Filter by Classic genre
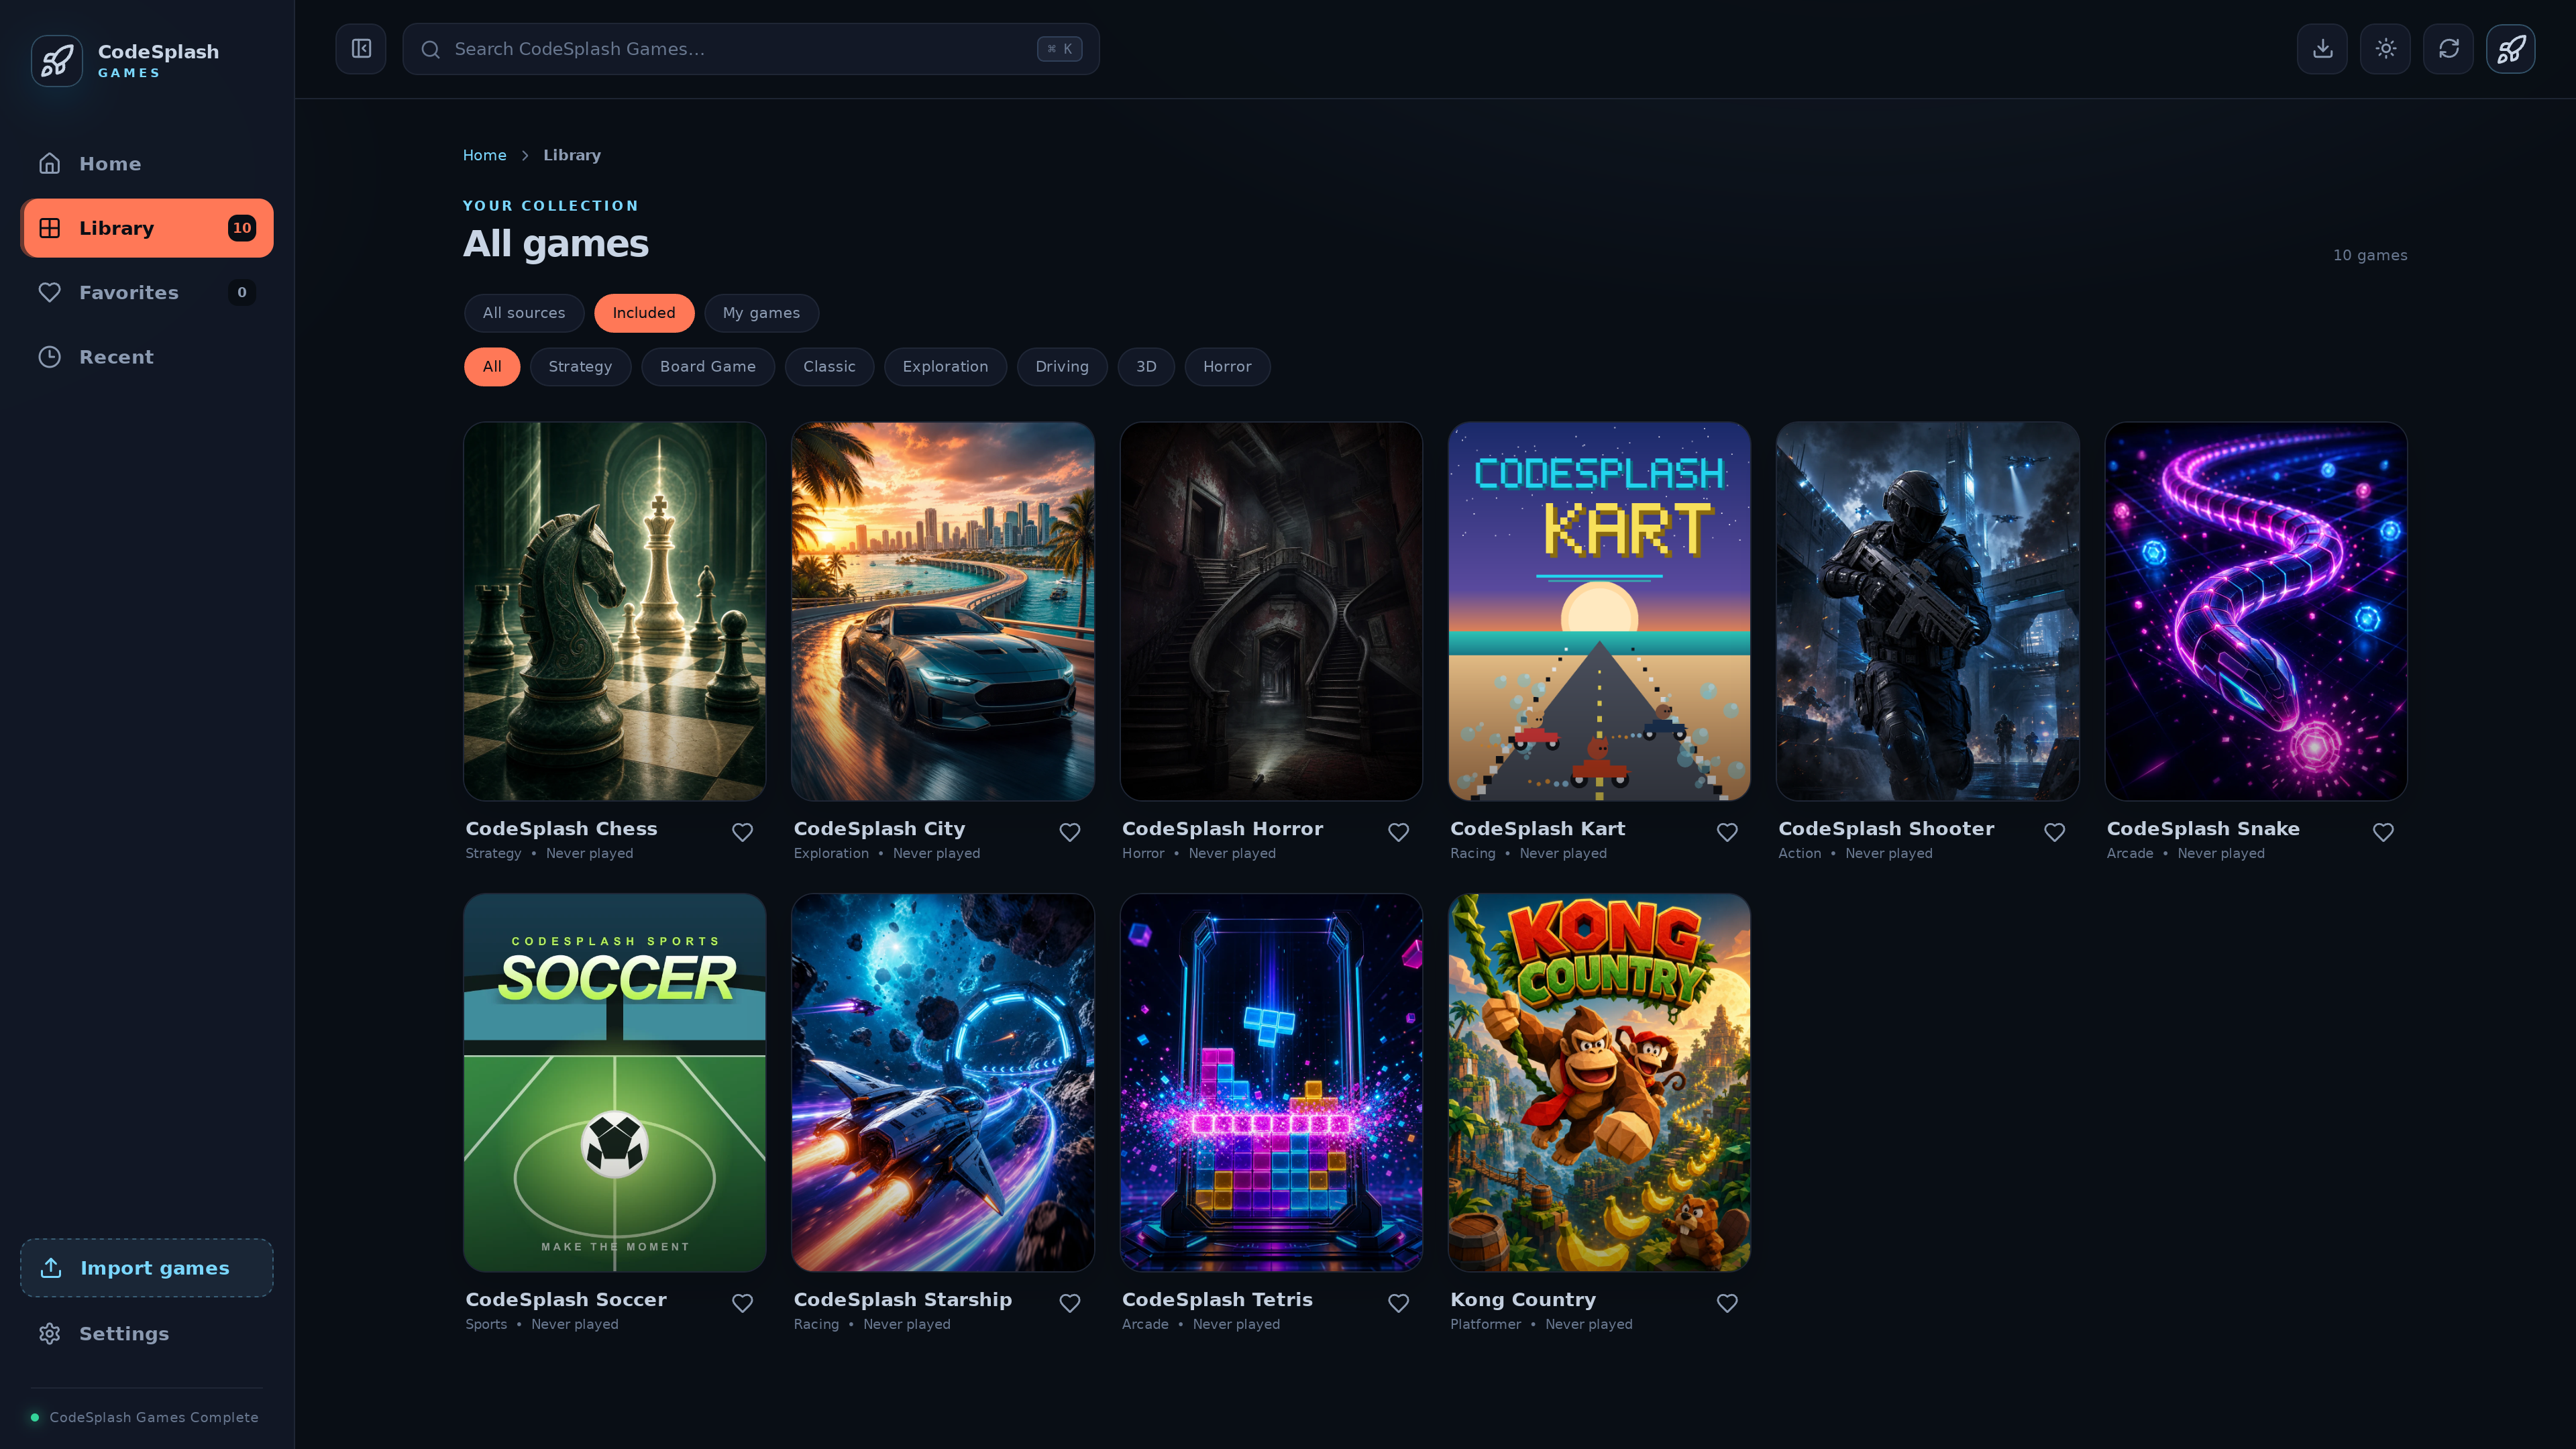 829,367
